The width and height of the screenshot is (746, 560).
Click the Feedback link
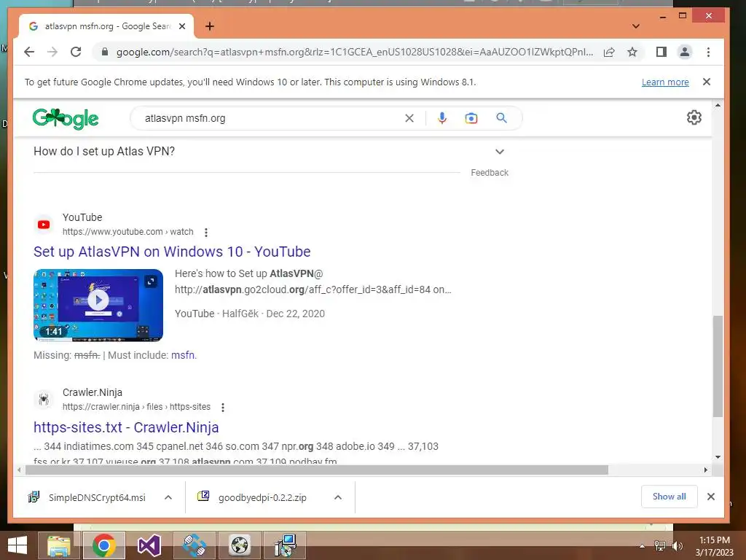tap(490, 172)
